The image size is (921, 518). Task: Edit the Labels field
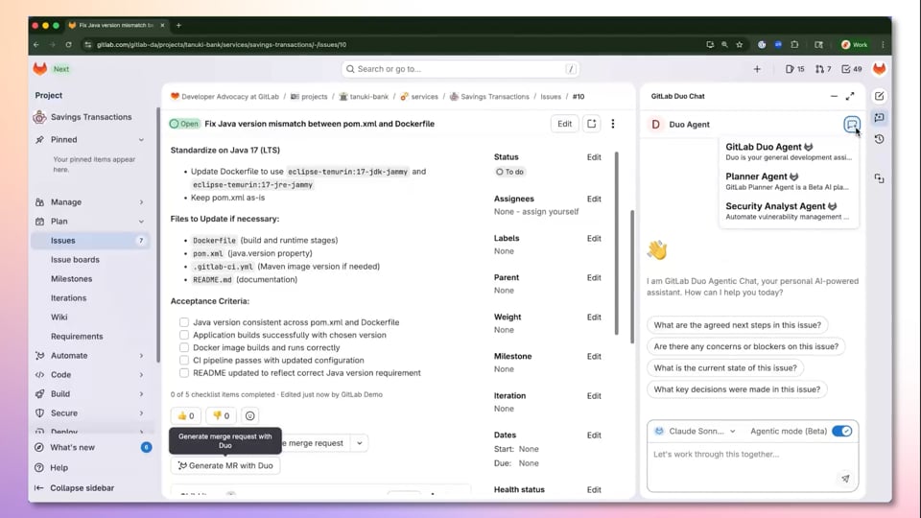594,239
